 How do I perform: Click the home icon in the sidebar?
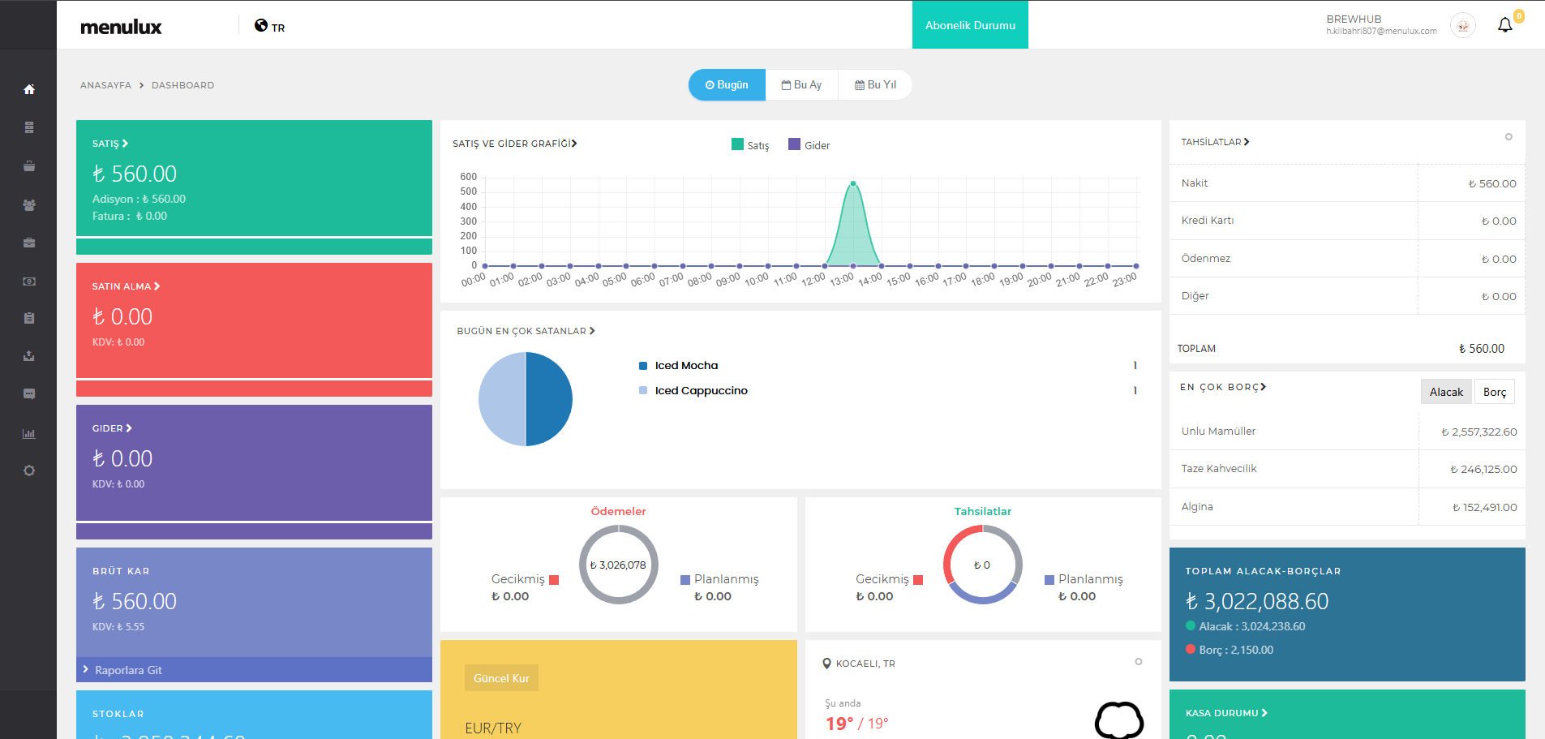click(29, 89)
